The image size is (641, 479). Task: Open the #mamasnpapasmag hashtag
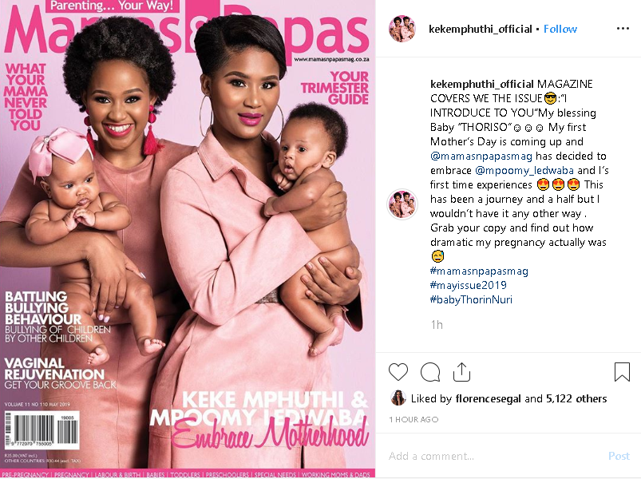click(479, 271)
